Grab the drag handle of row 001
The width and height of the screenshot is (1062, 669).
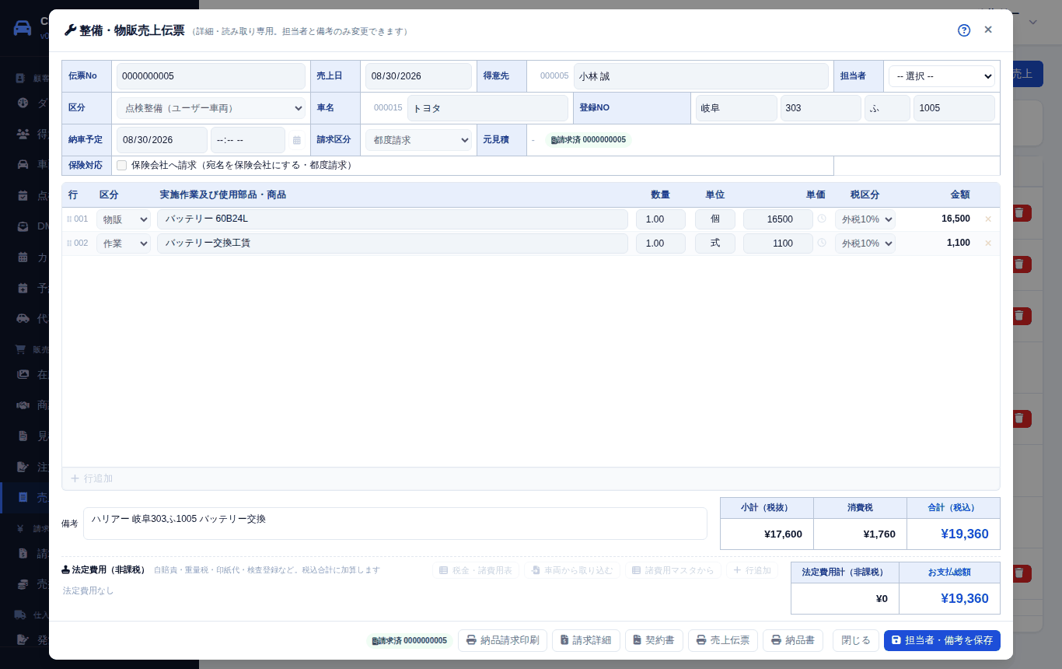click(69, 219)
